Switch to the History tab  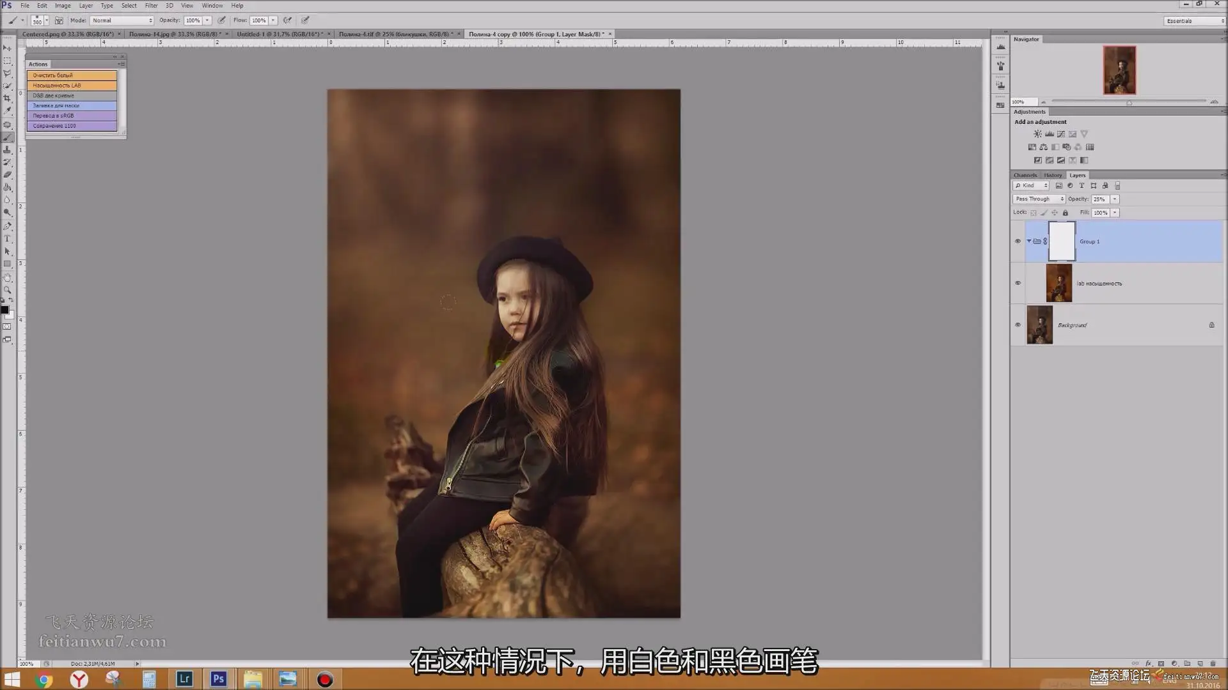point(1052,175)
